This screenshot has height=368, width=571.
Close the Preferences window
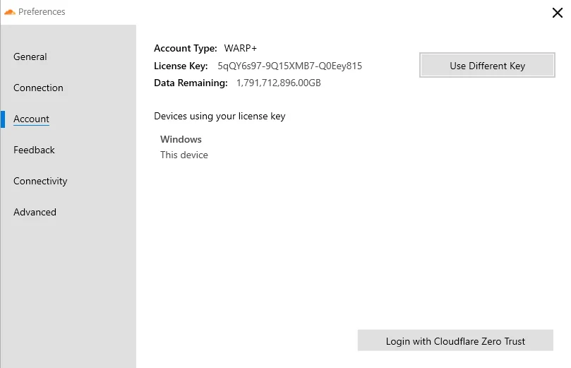(557, 13)
